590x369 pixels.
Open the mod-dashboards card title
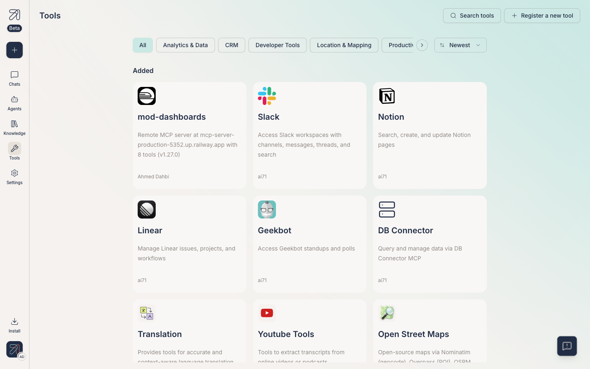click(x=172, y=117)
